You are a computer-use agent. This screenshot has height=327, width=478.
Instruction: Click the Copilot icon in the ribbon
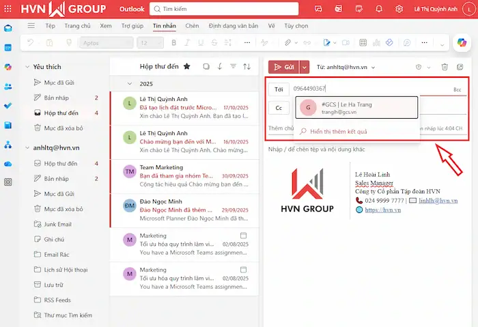(x=462, y=42)
